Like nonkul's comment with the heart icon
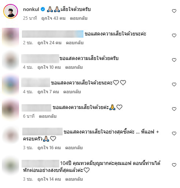 (174, 11)
